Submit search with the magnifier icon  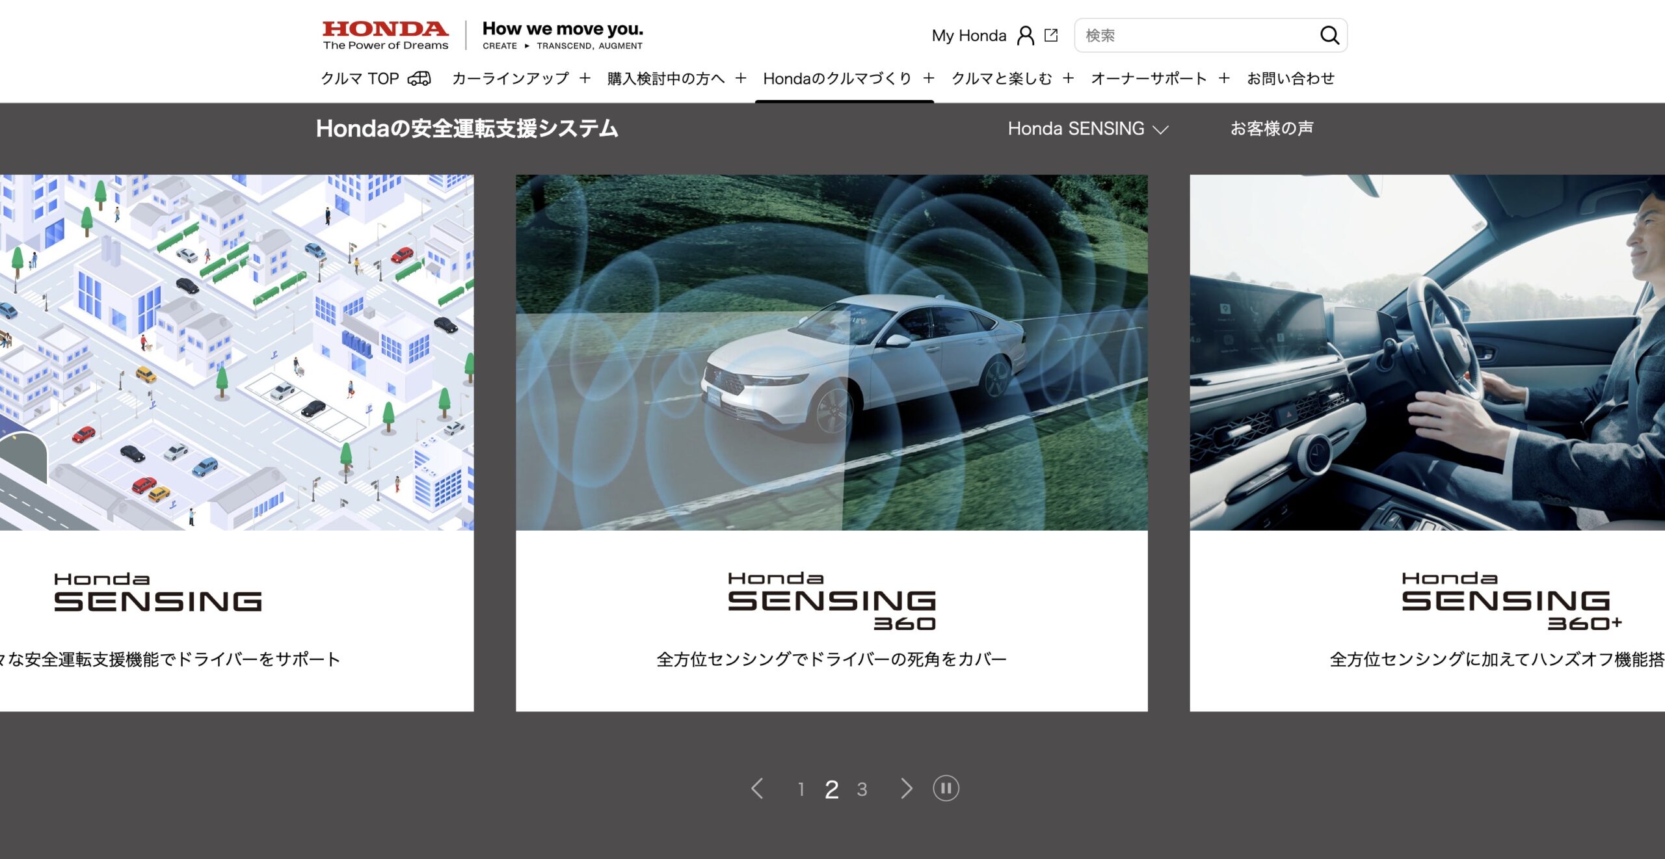pyautogui.click(x=1329, y=35)
